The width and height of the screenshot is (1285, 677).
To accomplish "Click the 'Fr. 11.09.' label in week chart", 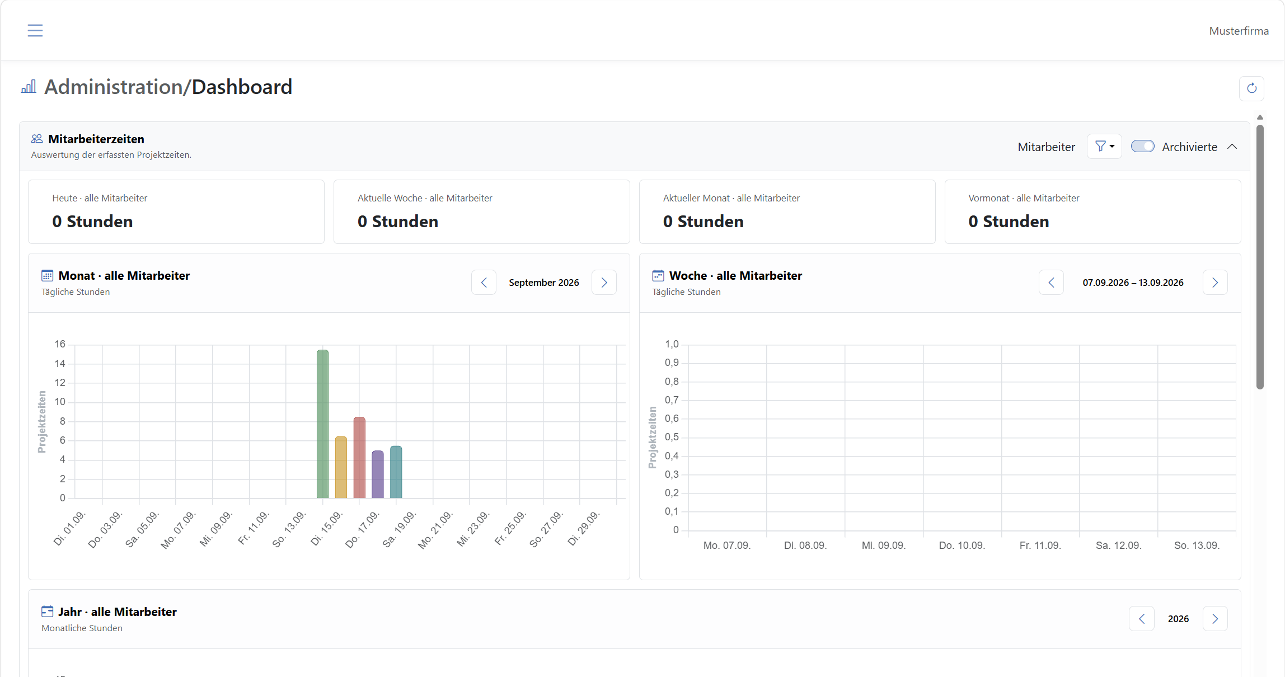I will (x=1040, y=546).
